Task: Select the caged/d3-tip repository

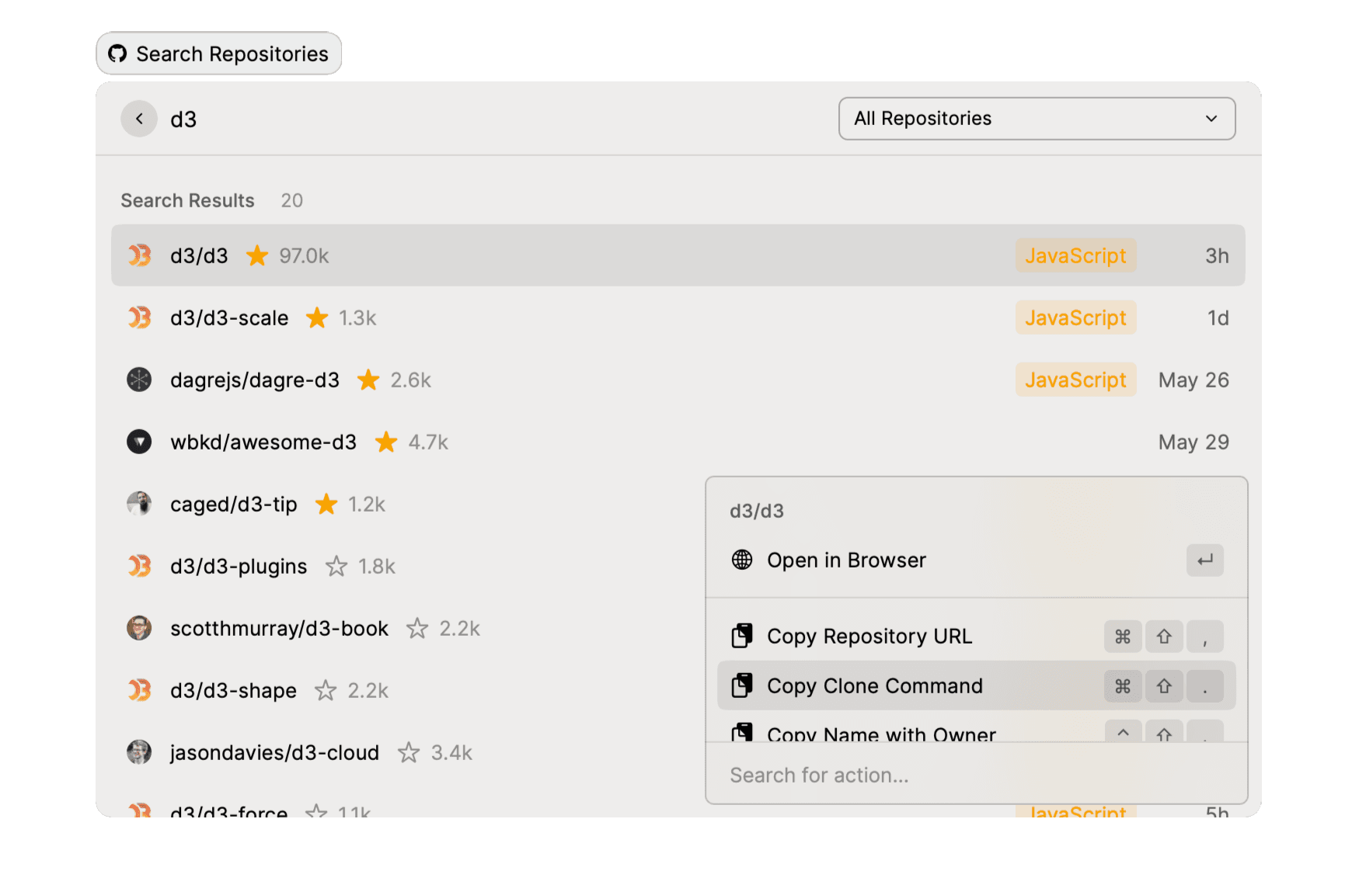Action: [x=407, y=504]
